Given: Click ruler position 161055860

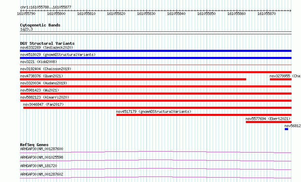Looking at the screenshot, I should pos(236,14).
